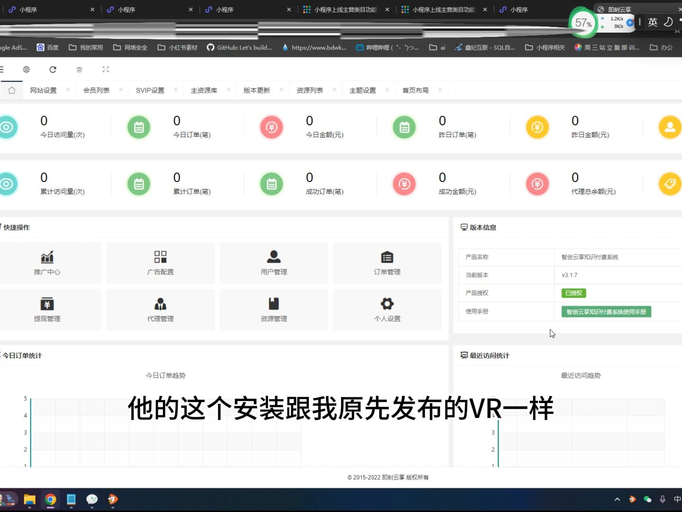
Task: Click the green 已授权 authorization badge
Action: click(x=573, y=293)
